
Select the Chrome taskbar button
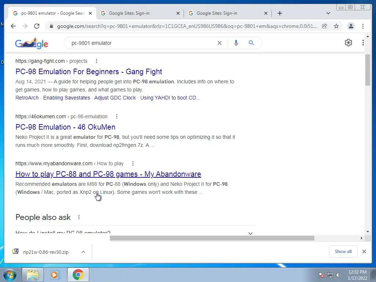point(78,275)
